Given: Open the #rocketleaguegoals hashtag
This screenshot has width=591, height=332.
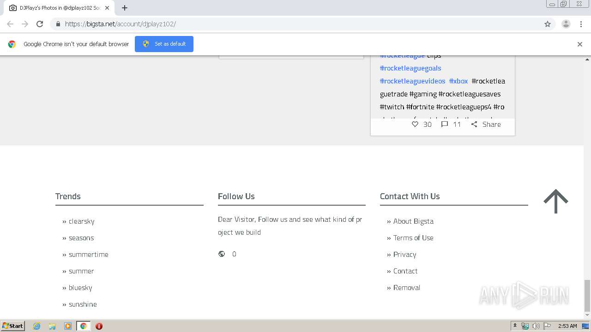Looking at the screenshot, I should 410,68.
